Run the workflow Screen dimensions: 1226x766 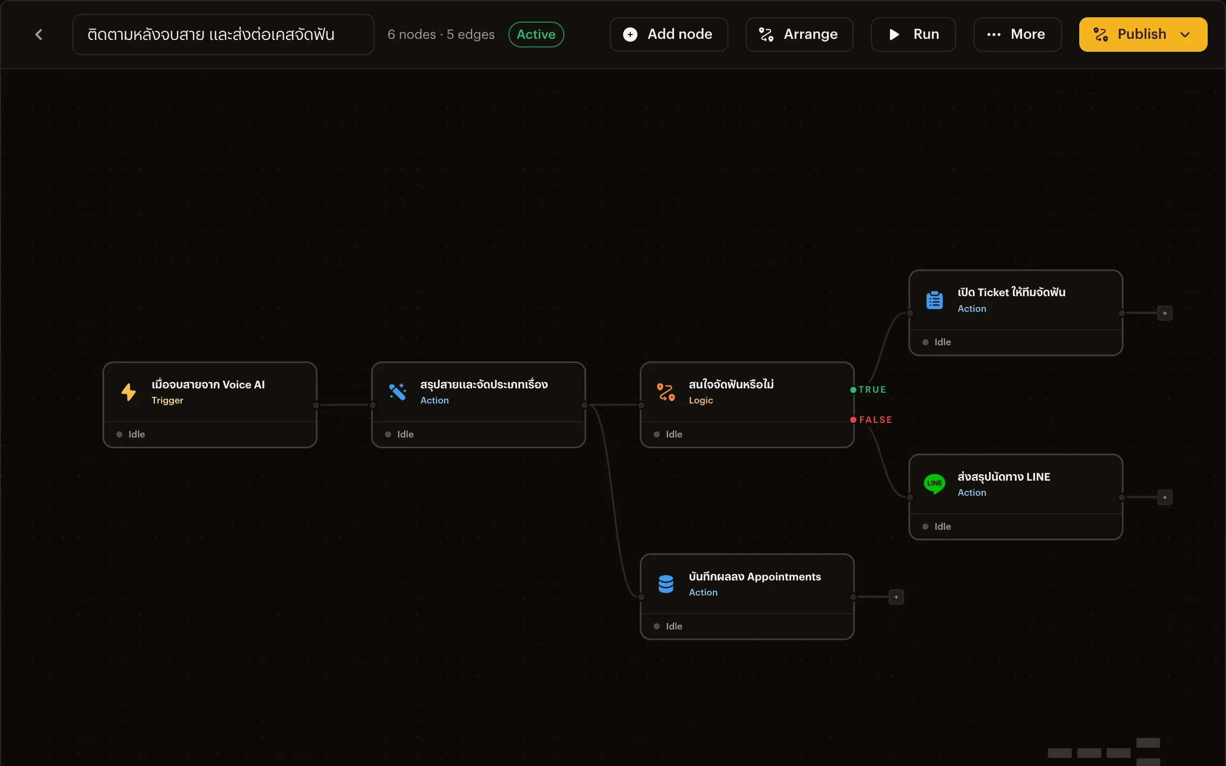pyautogui.click(x=913, y=35)
